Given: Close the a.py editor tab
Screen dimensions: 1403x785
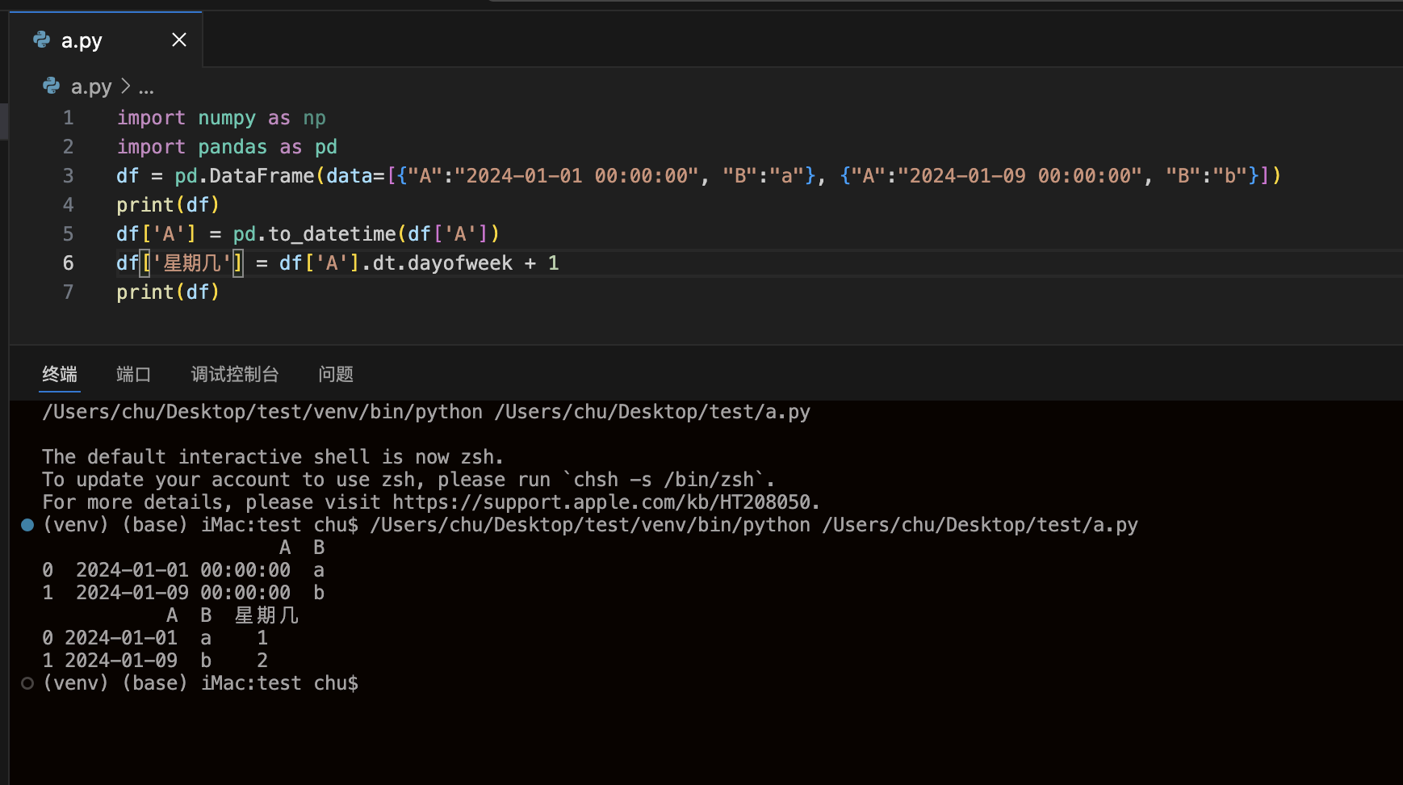Looking at the screenshot, I should pyautogui.click(x=179, y=40).
